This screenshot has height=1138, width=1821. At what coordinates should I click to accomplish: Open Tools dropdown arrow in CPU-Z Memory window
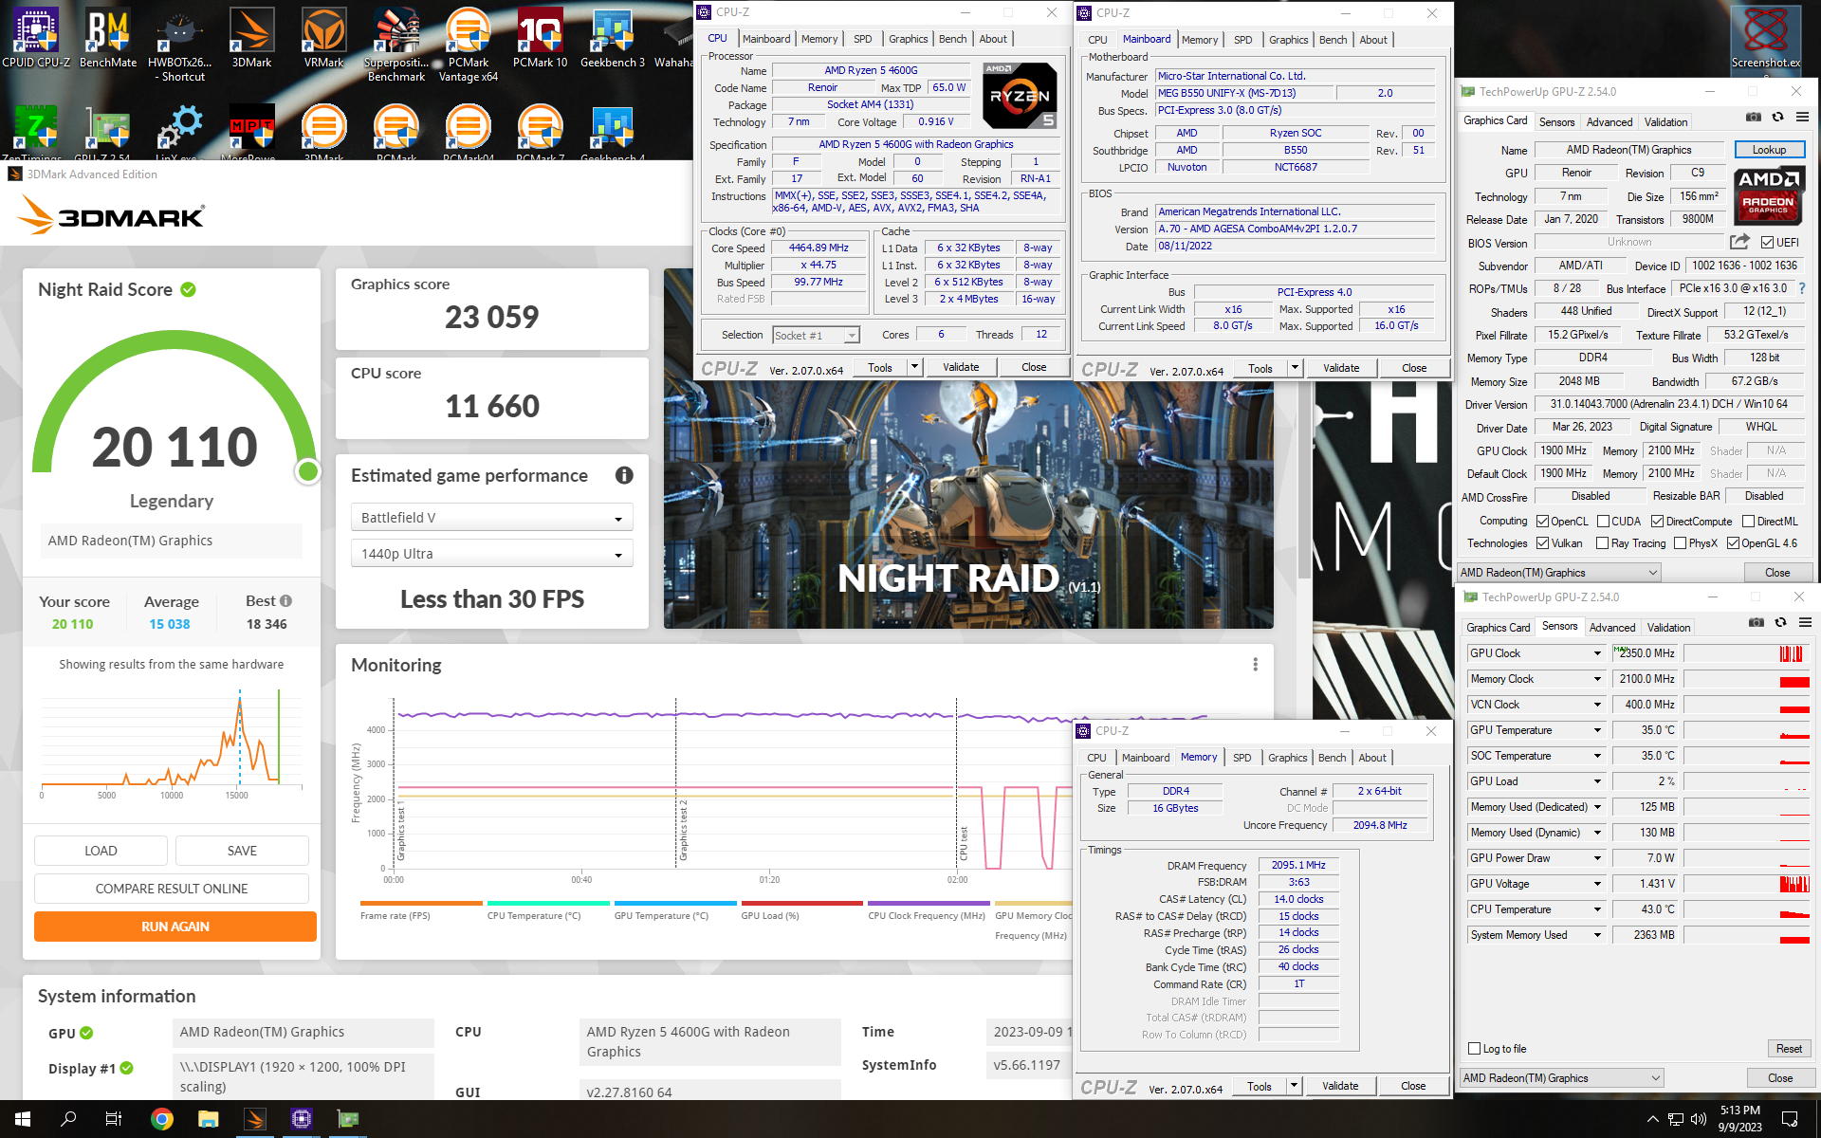[x=1294, y=1086]
